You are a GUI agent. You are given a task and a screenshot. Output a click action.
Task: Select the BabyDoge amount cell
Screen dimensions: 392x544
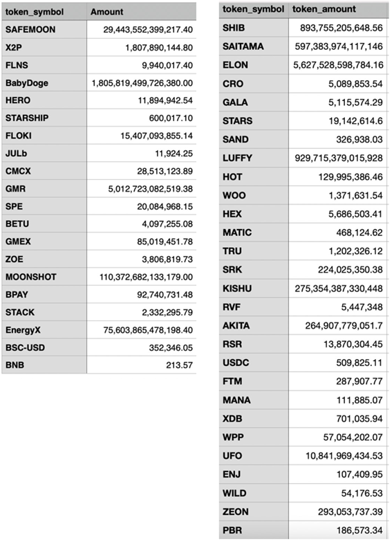tap(142, 83)
